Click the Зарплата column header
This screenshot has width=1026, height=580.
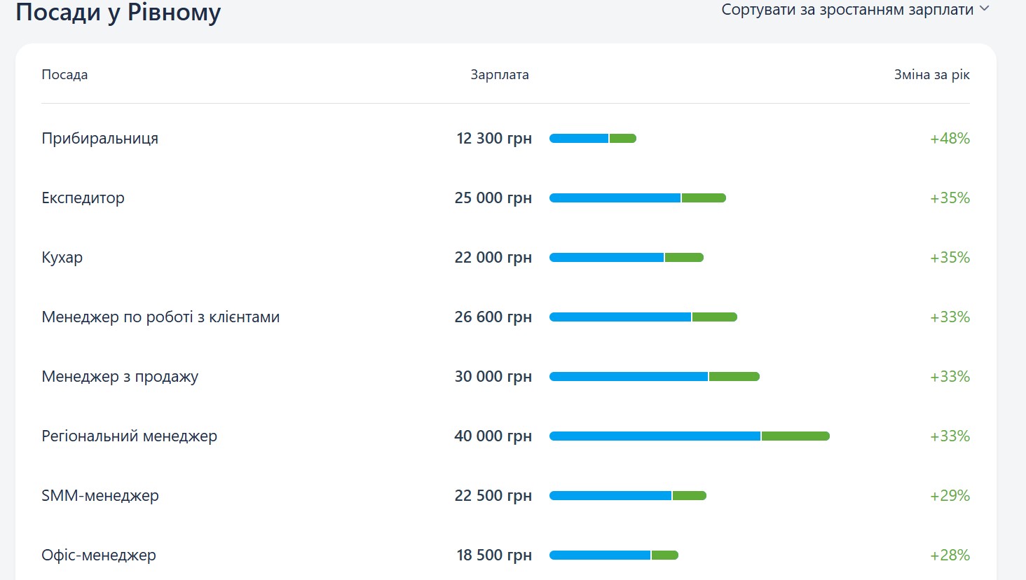click(x=499, y=75)
